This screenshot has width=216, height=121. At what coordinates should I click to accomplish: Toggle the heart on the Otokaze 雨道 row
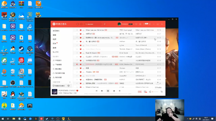(80, 68)
